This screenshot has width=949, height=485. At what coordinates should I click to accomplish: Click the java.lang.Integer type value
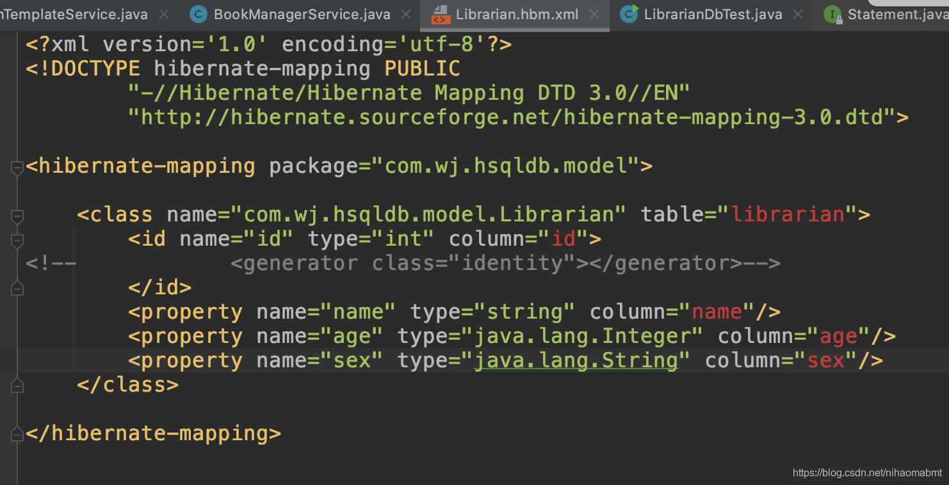[x=582, y=336]
